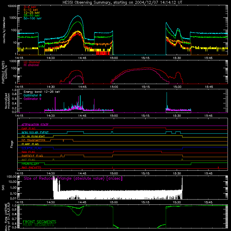Select the 'FRONT SEGMENTS' legend label
231x231 pixels.
[40, 222]
